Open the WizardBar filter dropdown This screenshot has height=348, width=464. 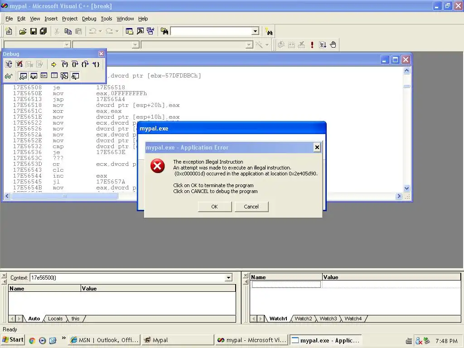tap(135, 45)
